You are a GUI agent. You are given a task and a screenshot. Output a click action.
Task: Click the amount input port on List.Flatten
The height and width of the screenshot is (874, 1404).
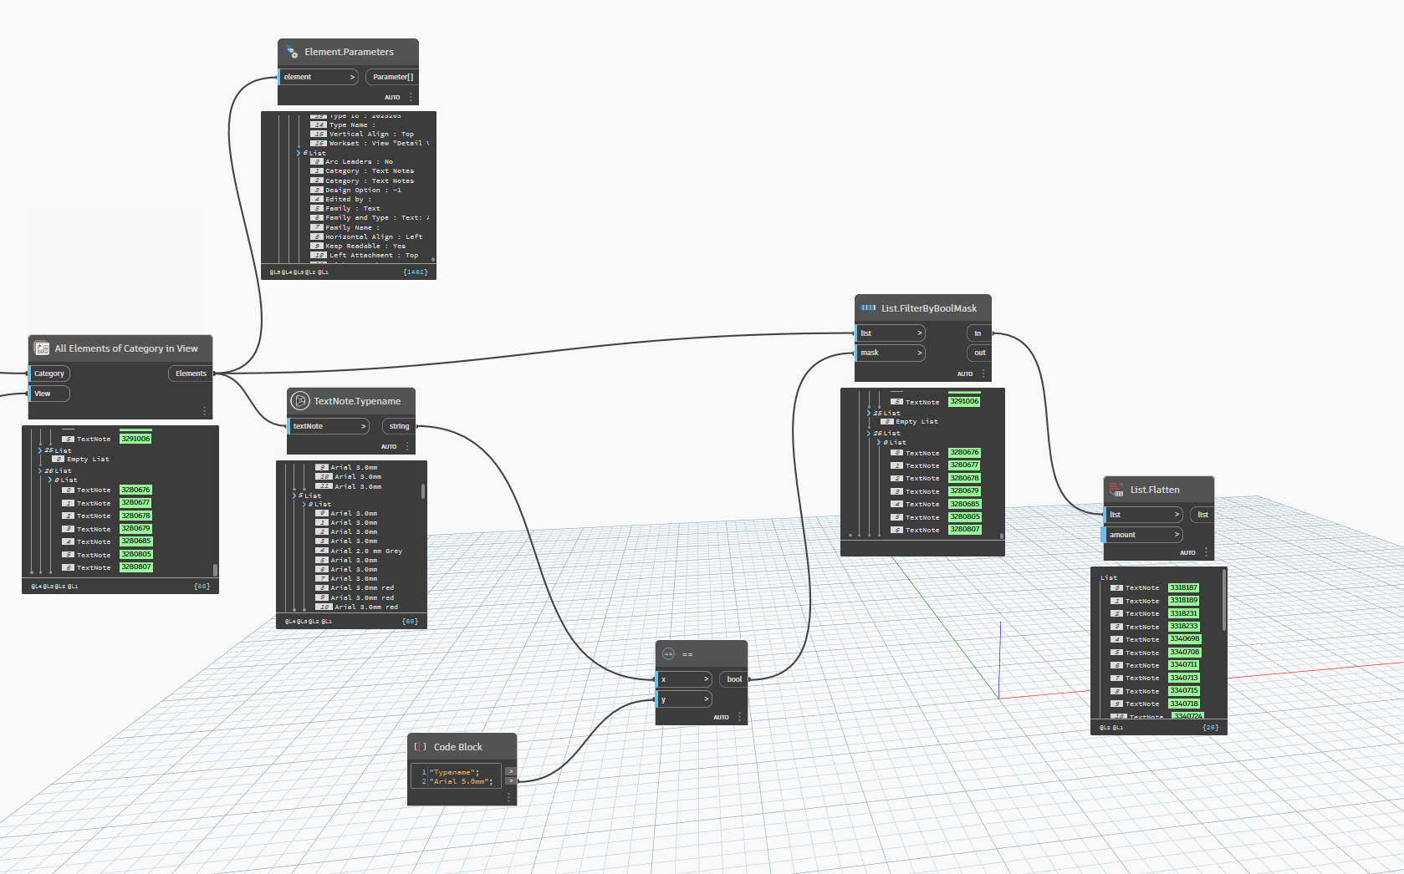click(1144, 535)
